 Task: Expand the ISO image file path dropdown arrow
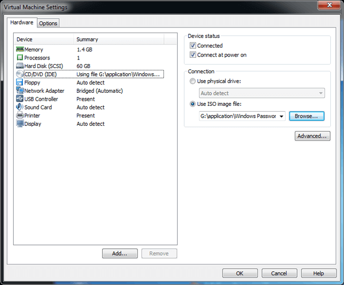pos(282,116)
